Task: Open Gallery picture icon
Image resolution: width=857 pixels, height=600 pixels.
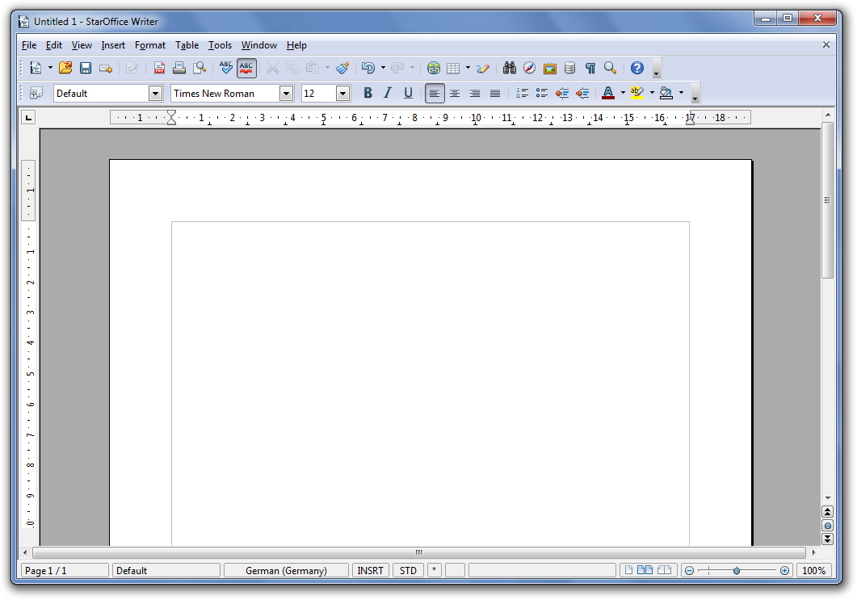Action: pyautogui.click(x=550, y=68)
